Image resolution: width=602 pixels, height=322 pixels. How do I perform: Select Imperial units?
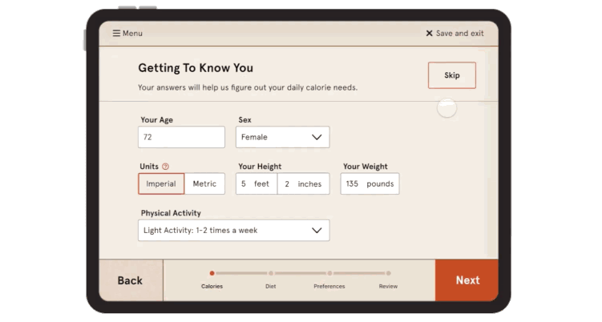point(161,184)
